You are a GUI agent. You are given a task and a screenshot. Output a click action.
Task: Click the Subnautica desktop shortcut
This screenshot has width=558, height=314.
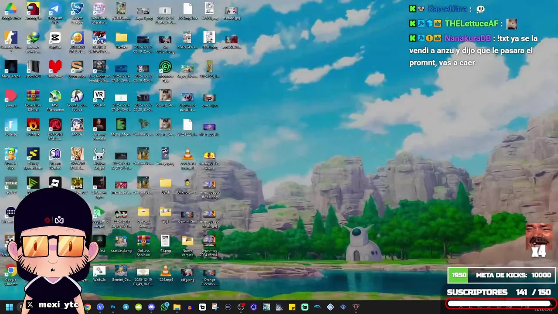coord(77,69)
